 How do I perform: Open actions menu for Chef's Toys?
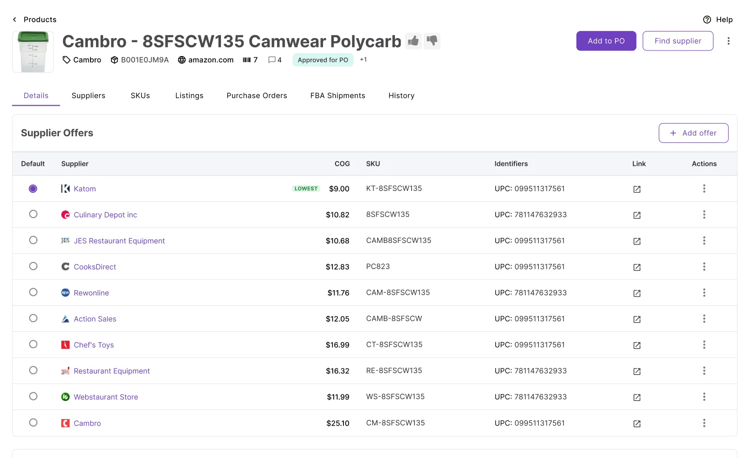704,344
